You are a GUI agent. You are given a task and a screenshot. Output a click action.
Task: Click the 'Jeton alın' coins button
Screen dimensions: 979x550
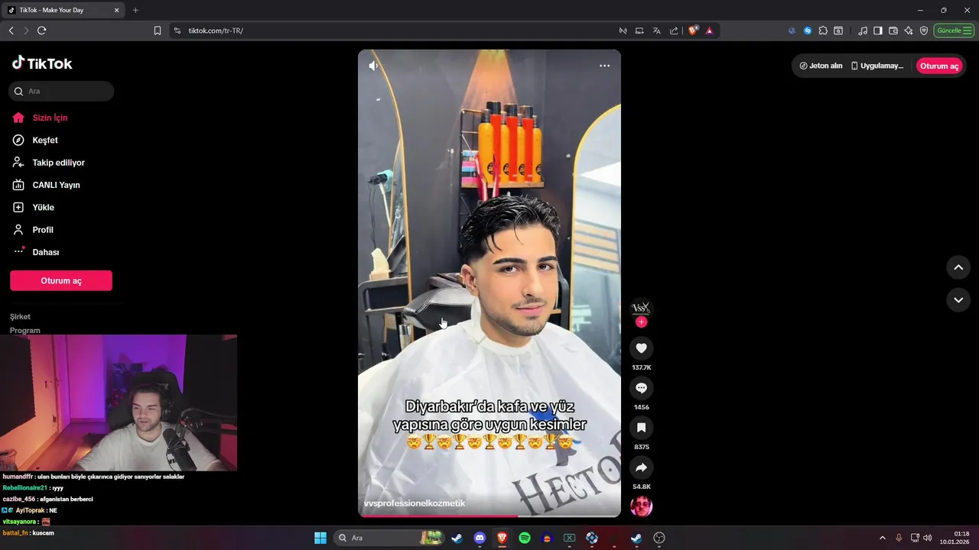click(x=821, y=66)
